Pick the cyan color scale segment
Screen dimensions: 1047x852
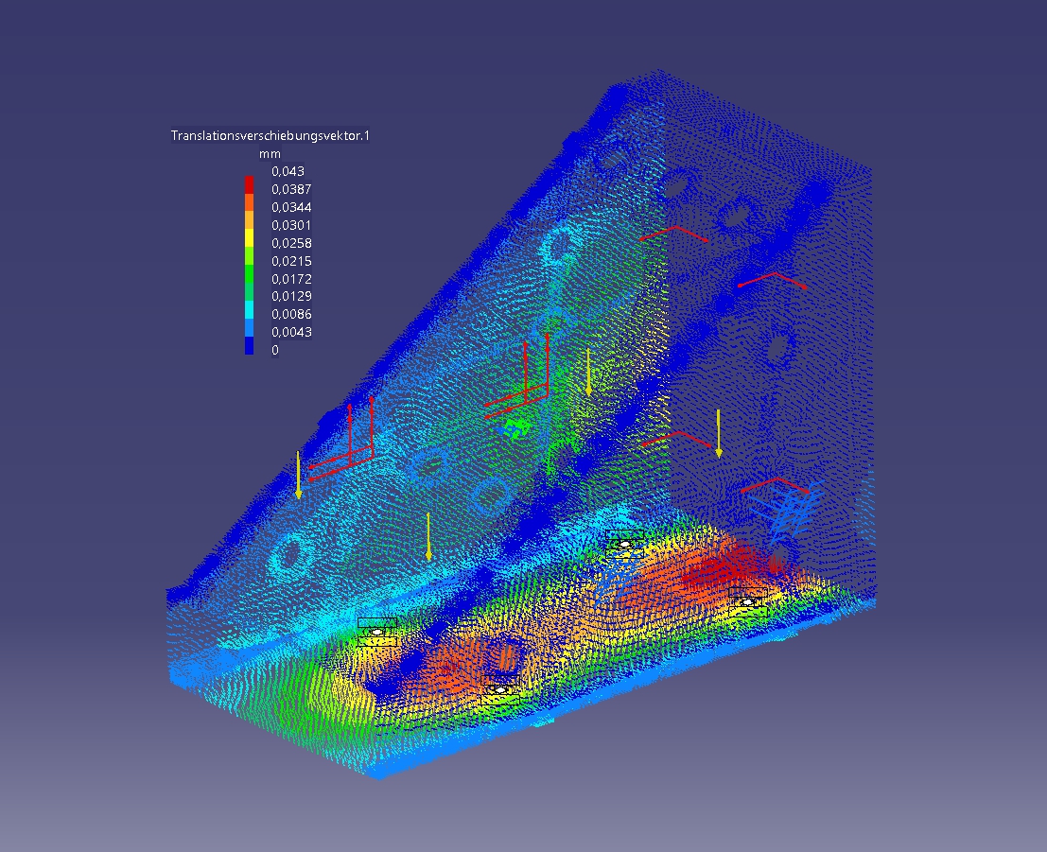coord(249,309)
